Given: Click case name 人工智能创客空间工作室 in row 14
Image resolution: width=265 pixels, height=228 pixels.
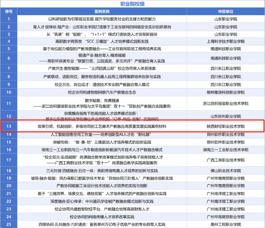Looking at the screenshot, I should 102,135.
